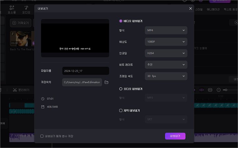
Task: Select the audio waveform clip on timeline
Action: pyautogui.click(x=22, y=137)
